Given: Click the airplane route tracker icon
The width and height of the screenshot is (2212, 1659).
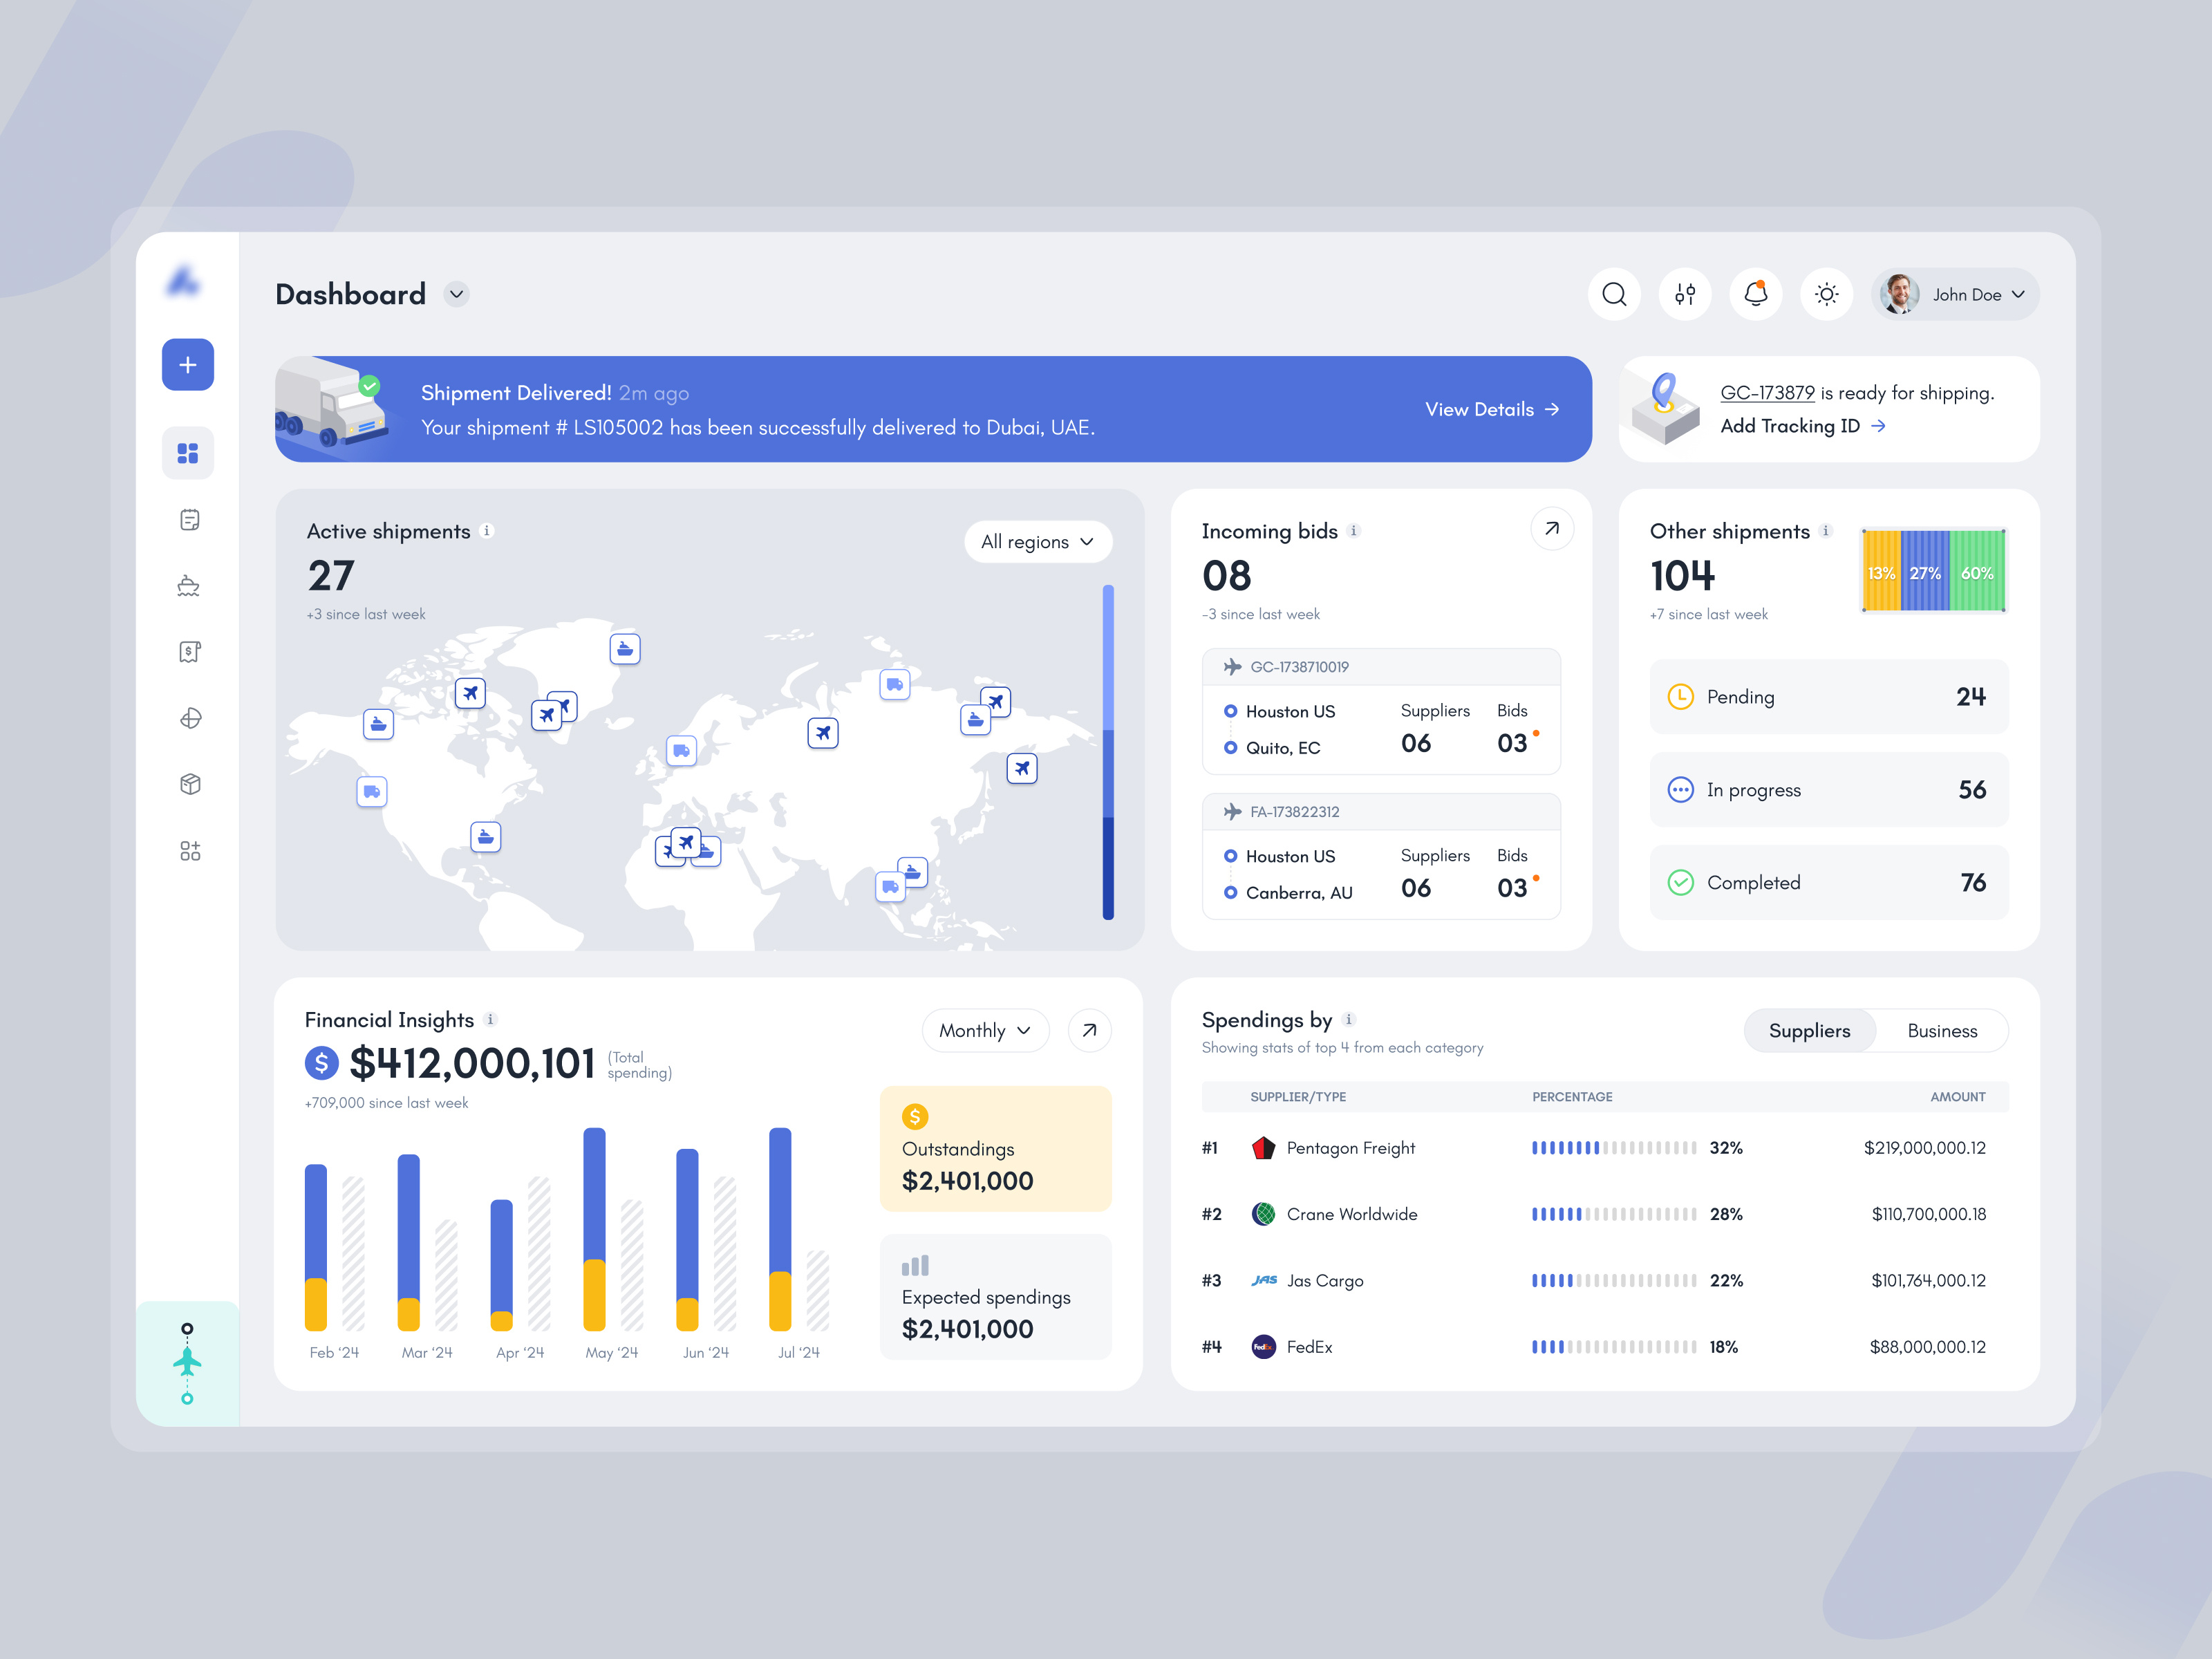Looking at the screenshot, I should (x=187, y=1364).
